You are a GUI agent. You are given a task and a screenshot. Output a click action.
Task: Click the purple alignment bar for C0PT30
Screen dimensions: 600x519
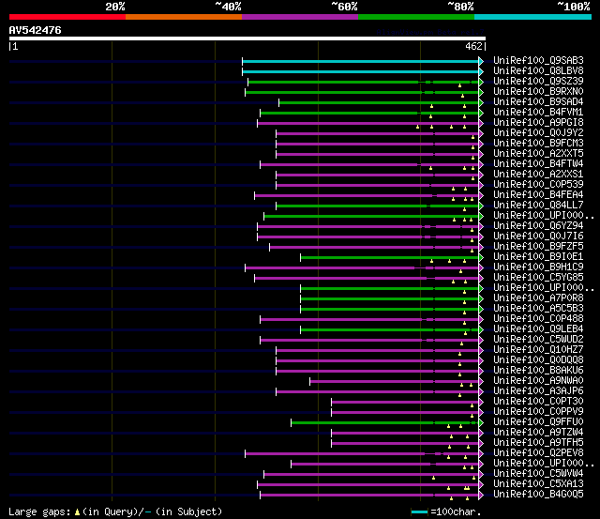405,403
